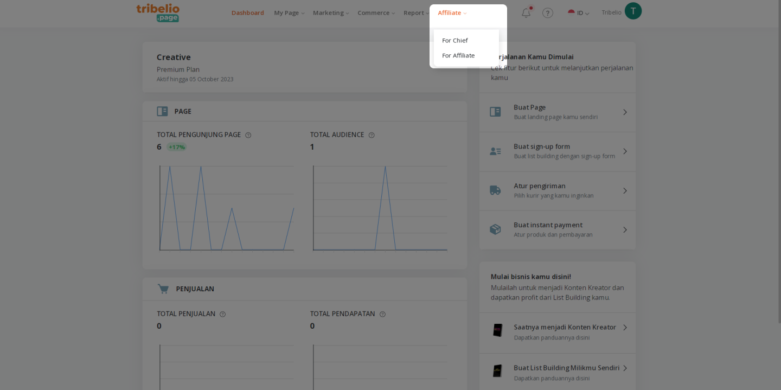Expand the My Page dropdown menu
The width and height of the screenshot is (781, 390).
[x=289, y=12]
